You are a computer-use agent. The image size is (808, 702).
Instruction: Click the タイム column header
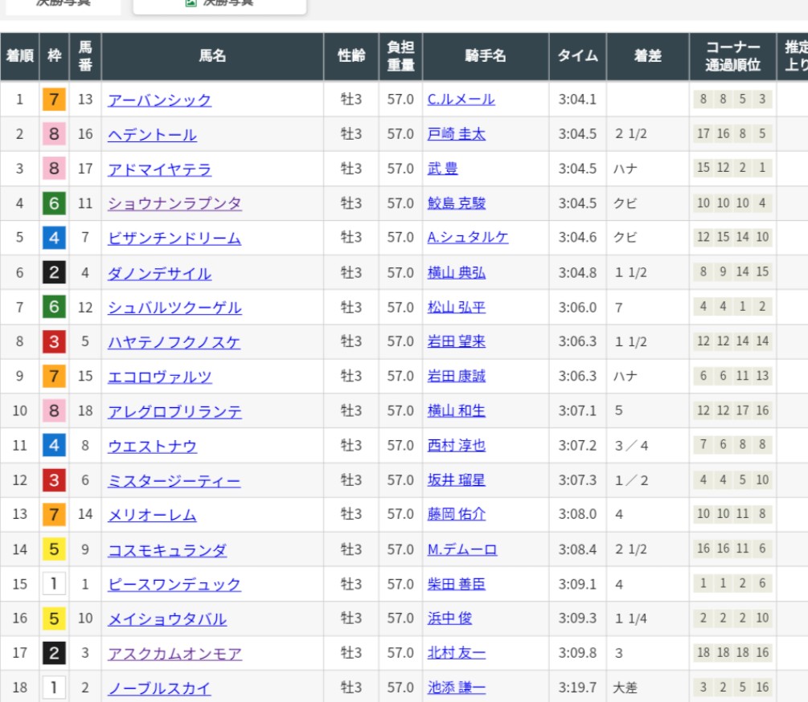(578, 56)
